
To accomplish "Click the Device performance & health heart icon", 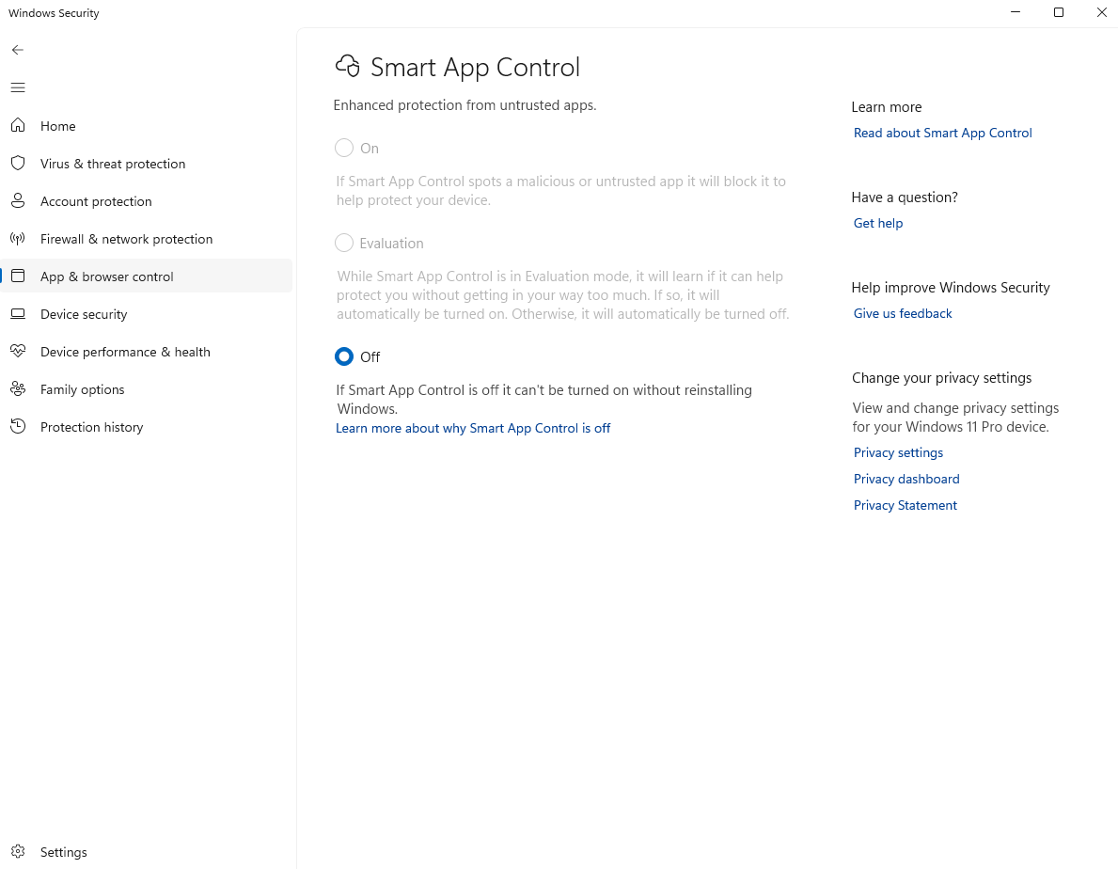I will [x=18, y=351].
